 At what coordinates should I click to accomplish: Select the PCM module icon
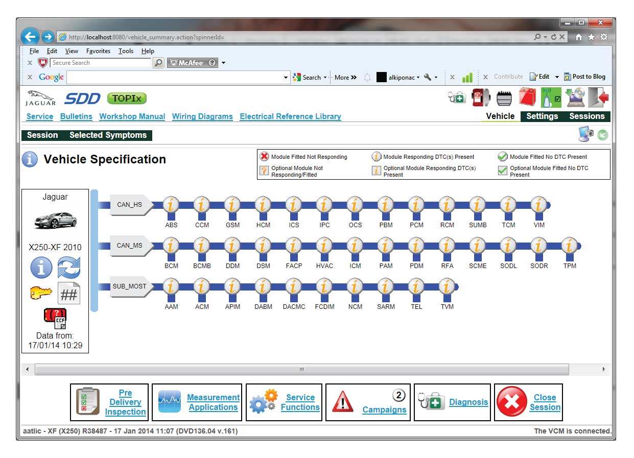coord(416,205)
